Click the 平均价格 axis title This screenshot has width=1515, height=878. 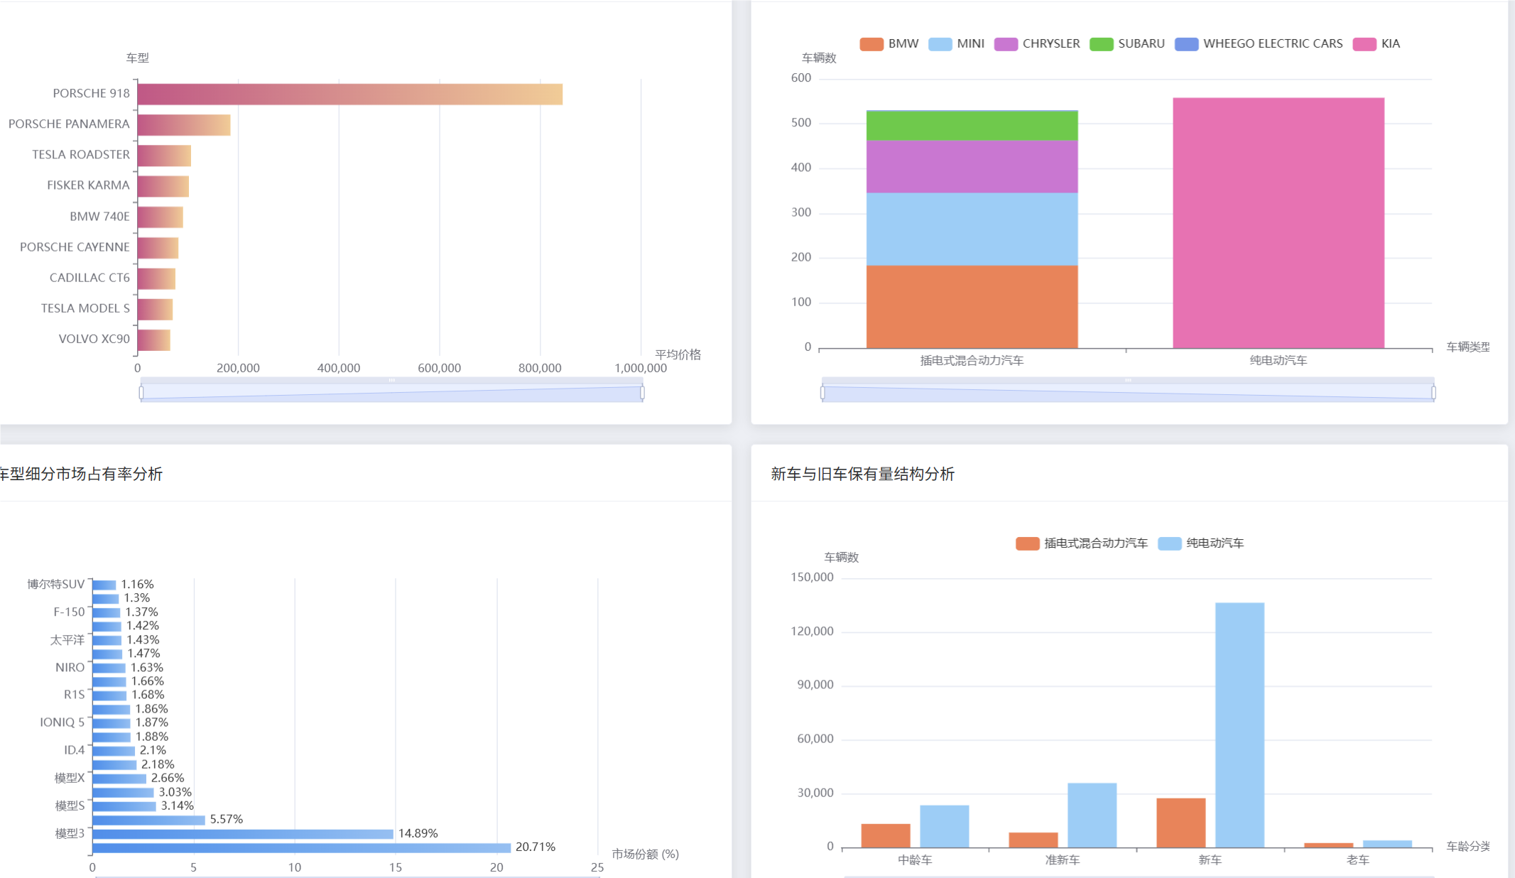click(x=678, y=354)
